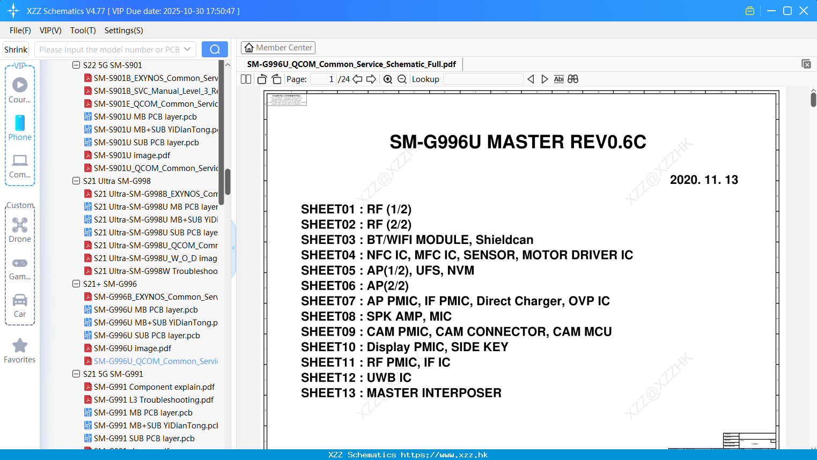Select the Phone category icon
817x460 pixels.
pyautogui.click(x=20, y=128)
